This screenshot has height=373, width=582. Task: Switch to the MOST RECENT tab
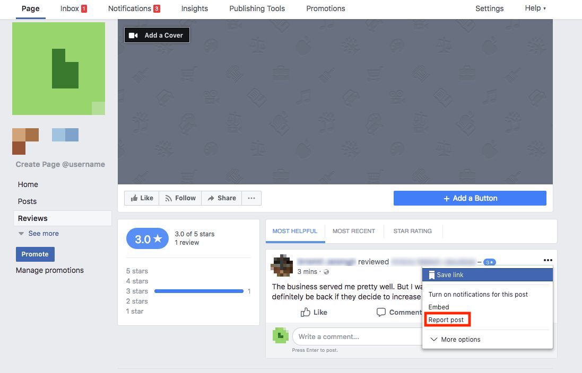(354, 230)
